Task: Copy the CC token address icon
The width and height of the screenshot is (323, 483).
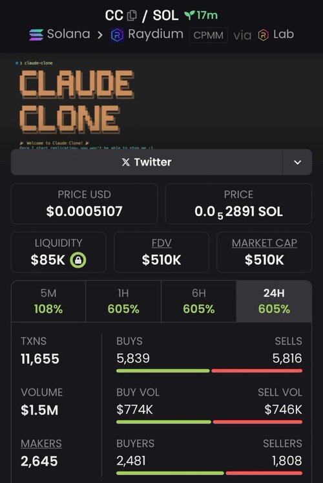Action: tap(132, 15)
